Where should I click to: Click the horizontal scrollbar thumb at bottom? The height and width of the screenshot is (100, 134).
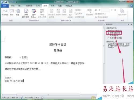coord(48,95)
